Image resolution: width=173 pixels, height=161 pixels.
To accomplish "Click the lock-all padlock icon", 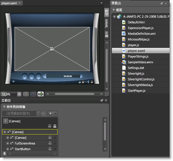I will (x=55, y=126).
